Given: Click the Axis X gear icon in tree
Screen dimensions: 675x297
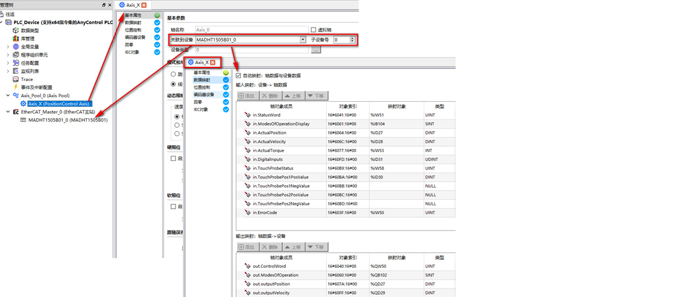Looking at the screenshot, I should coord(23,104).
